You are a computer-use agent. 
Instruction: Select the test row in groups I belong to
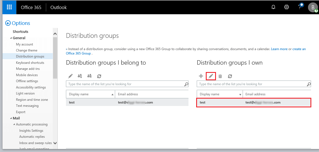pos(127,102)
